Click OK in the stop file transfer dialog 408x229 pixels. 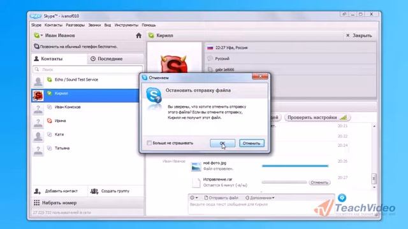[x=222, y=143]
